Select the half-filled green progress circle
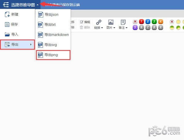184x140 pixels. (x=172, y=28)
